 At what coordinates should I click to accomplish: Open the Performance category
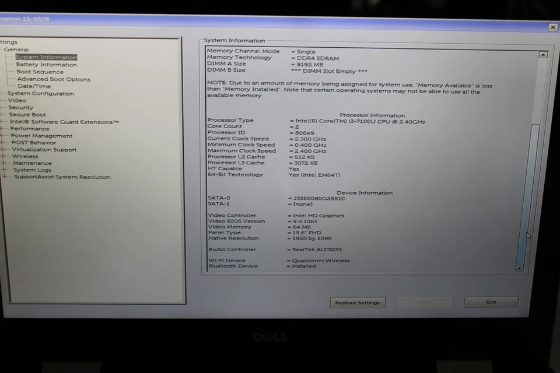(30, 128)
